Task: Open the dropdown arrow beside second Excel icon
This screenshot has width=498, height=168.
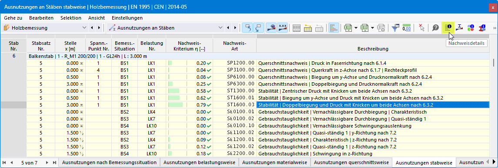Action: tap(373, 28)
